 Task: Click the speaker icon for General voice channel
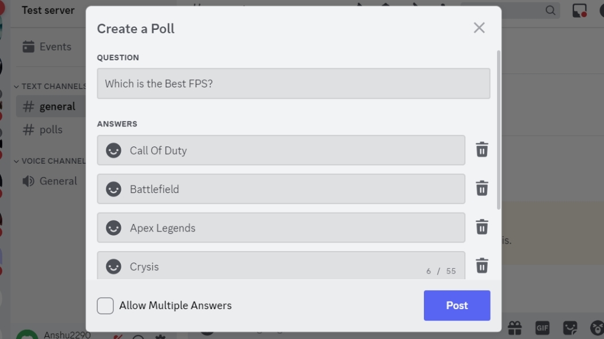28,180
